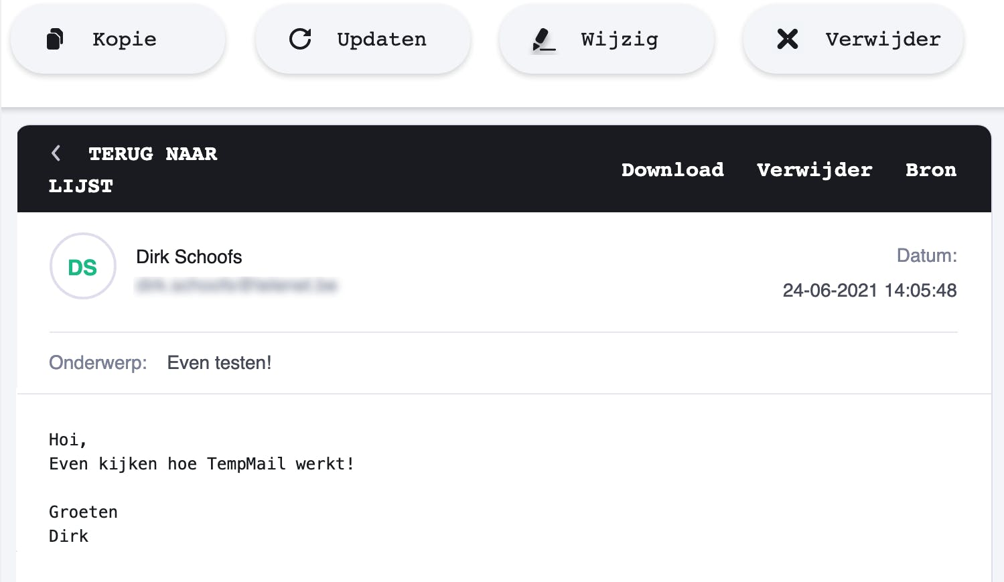Download the opened email message
This screenshot has height=582, width=1004.
[x=672, y=170]
